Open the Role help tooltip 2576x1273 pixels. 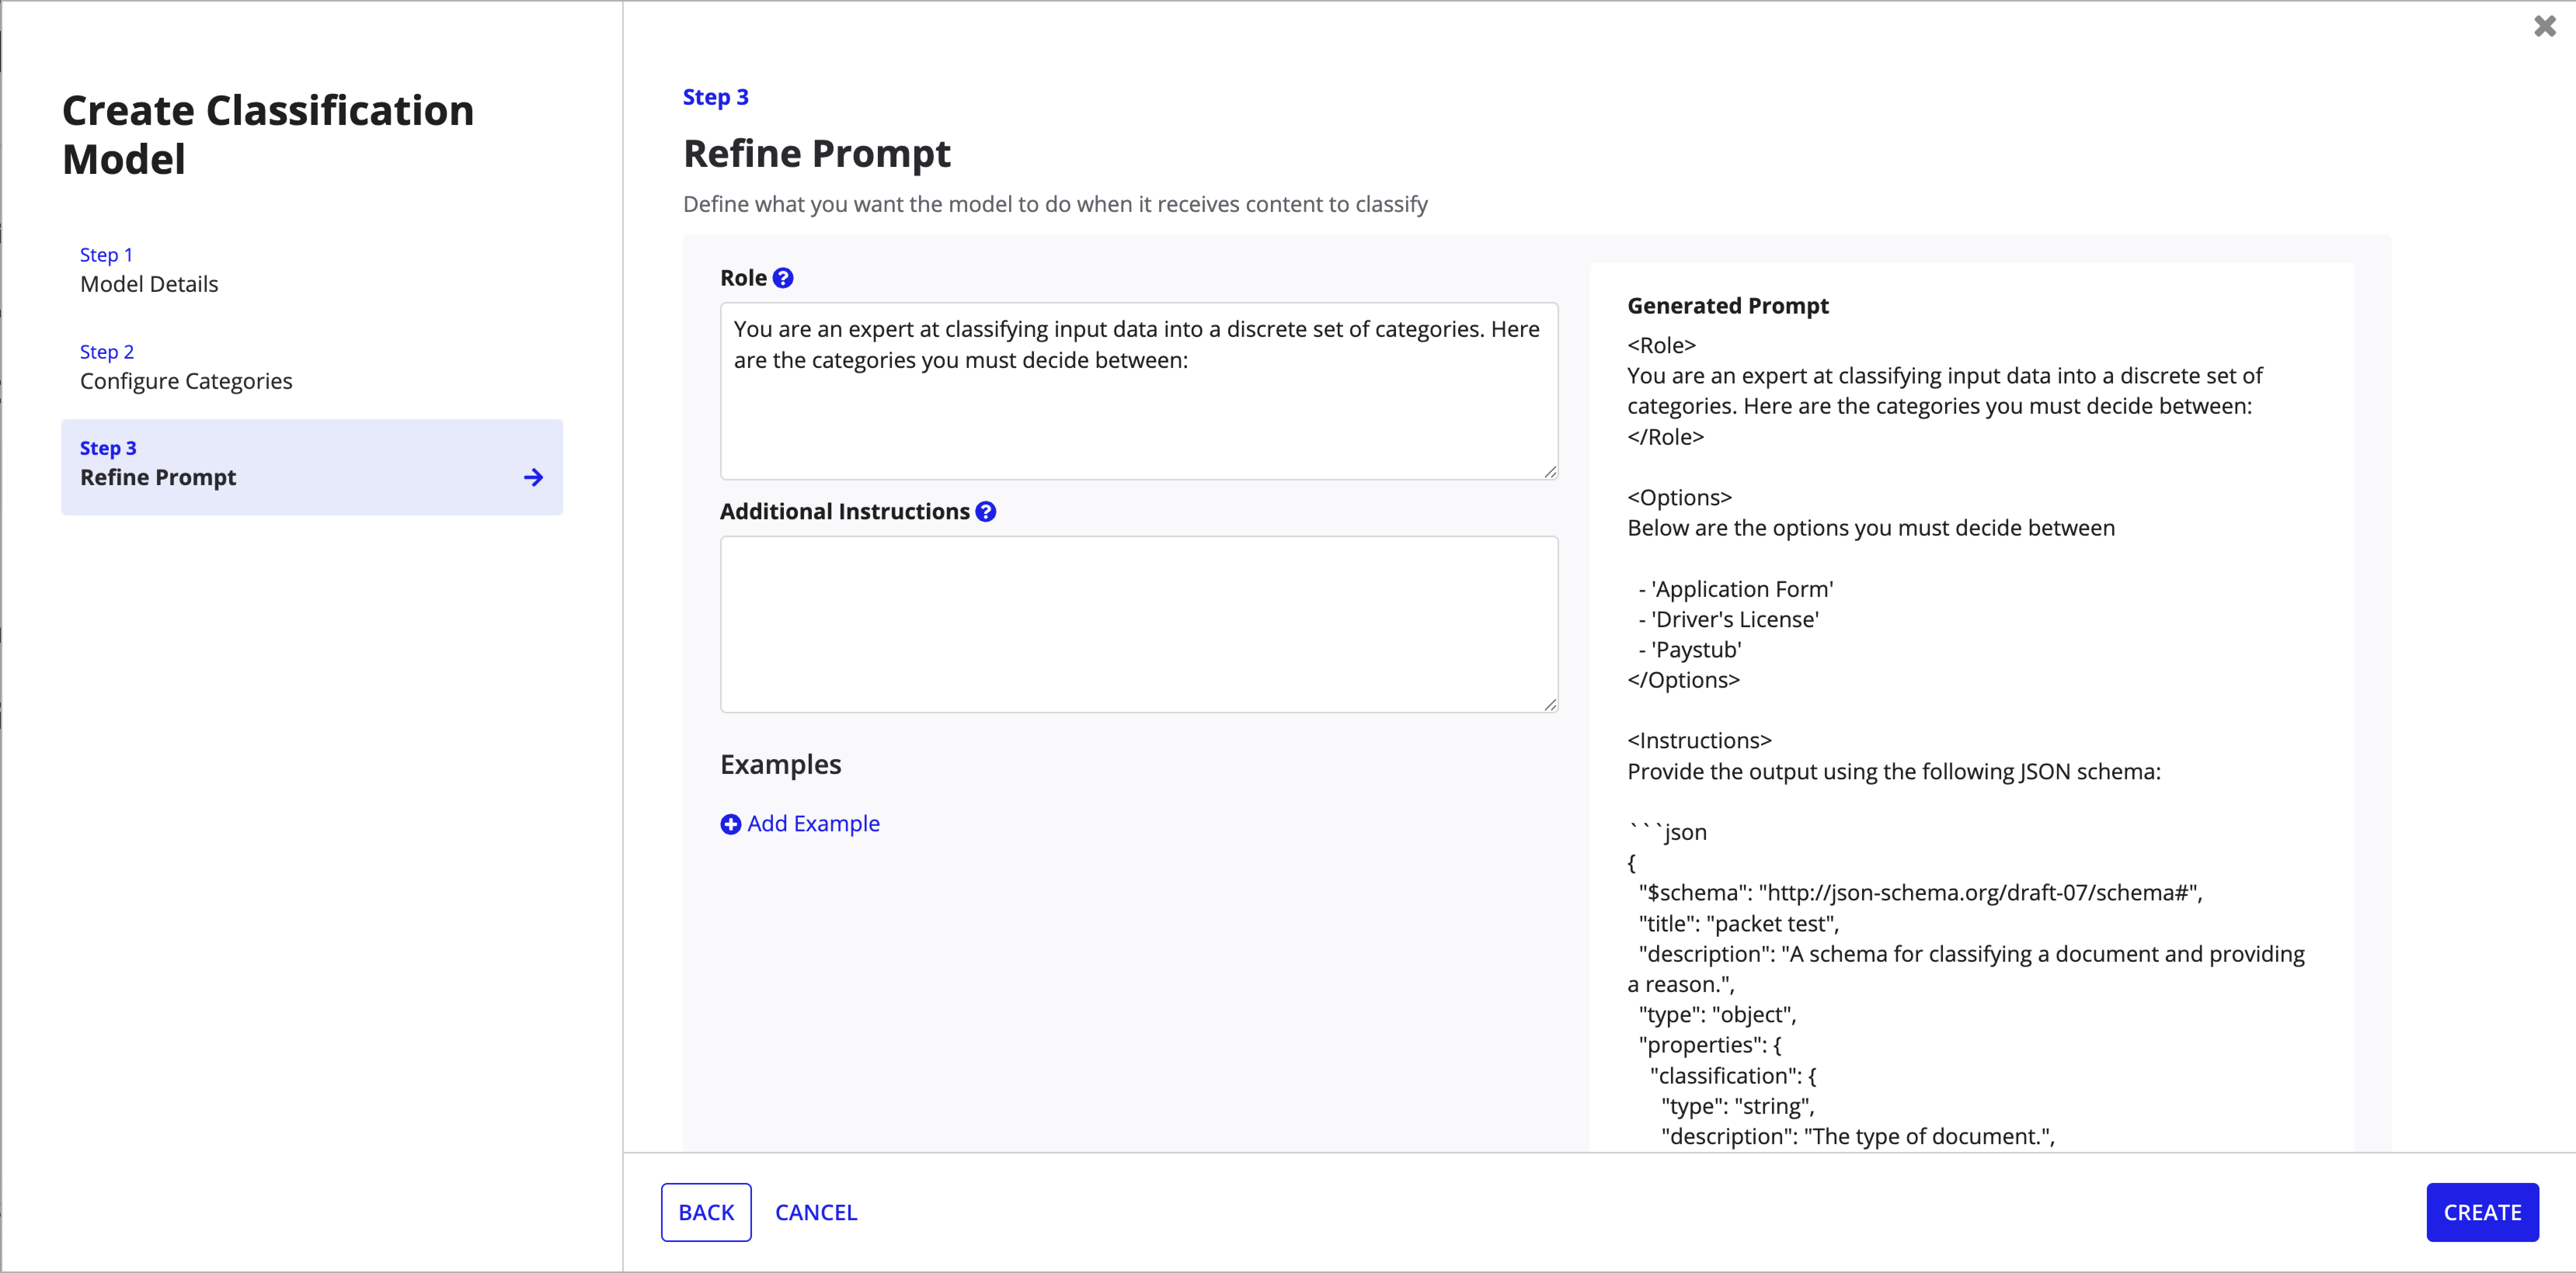tap(784, 278)
